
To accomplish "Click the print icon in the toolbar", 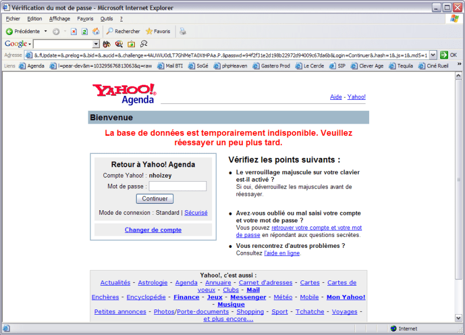I will pos(183,31).
